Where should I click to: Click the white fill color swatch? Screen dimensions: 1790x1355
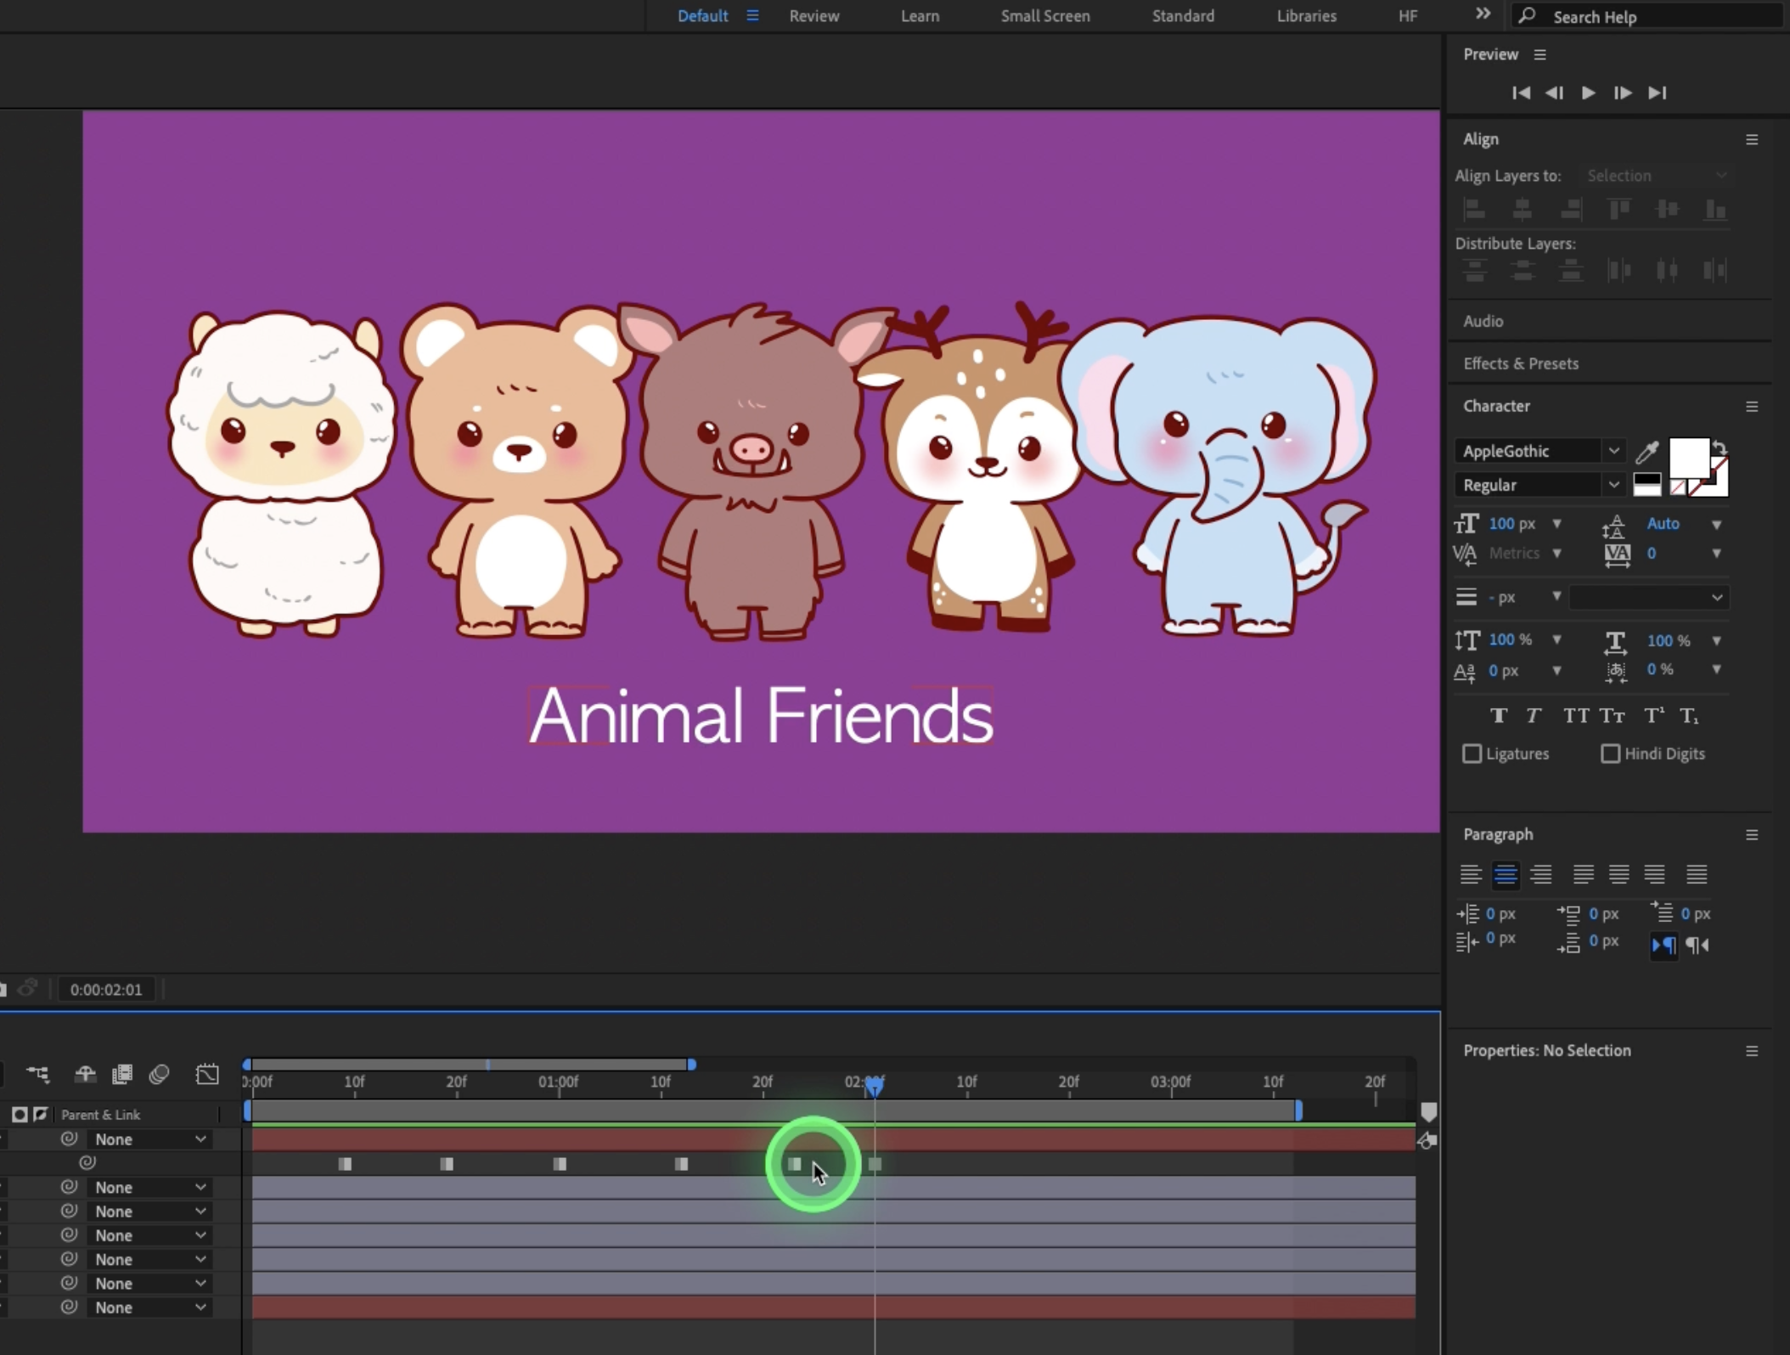pos(1687,458)
